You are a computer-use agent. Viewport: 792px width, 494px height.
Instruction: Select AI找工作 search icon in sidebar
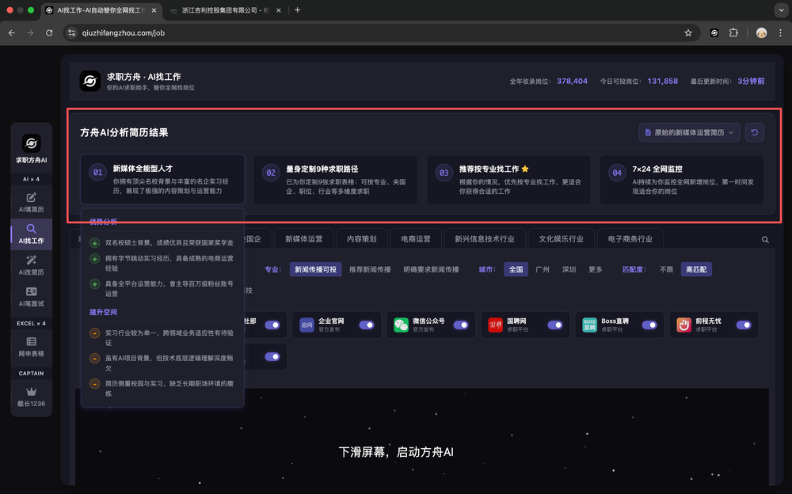coord(31,234)
